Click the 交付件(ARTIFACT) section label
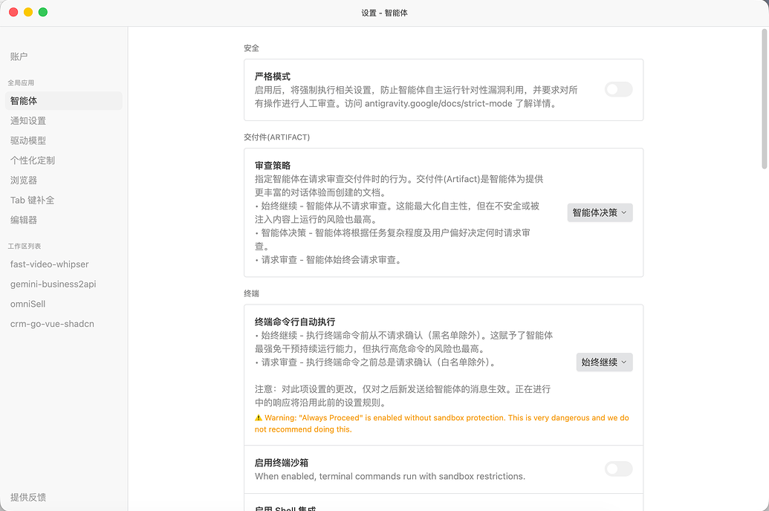Viewport: 769px width, 511px height. click(276, 137)
